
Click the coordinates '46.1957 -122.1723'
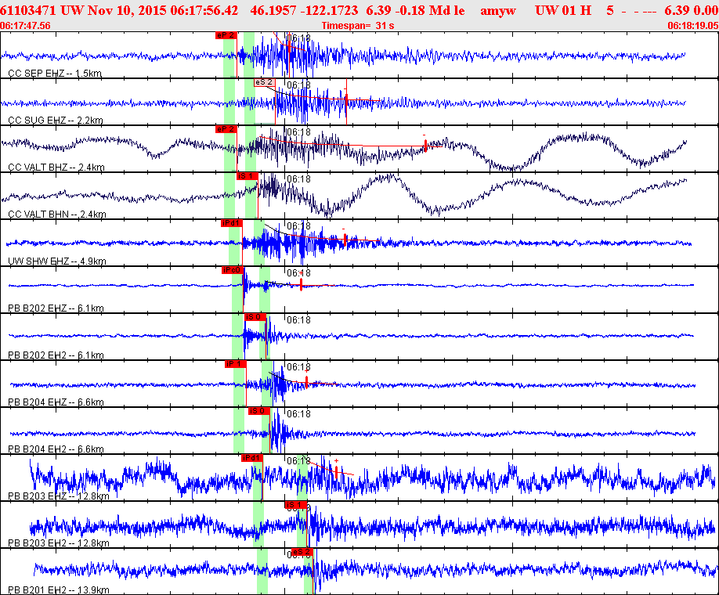[x=304, y=10]
